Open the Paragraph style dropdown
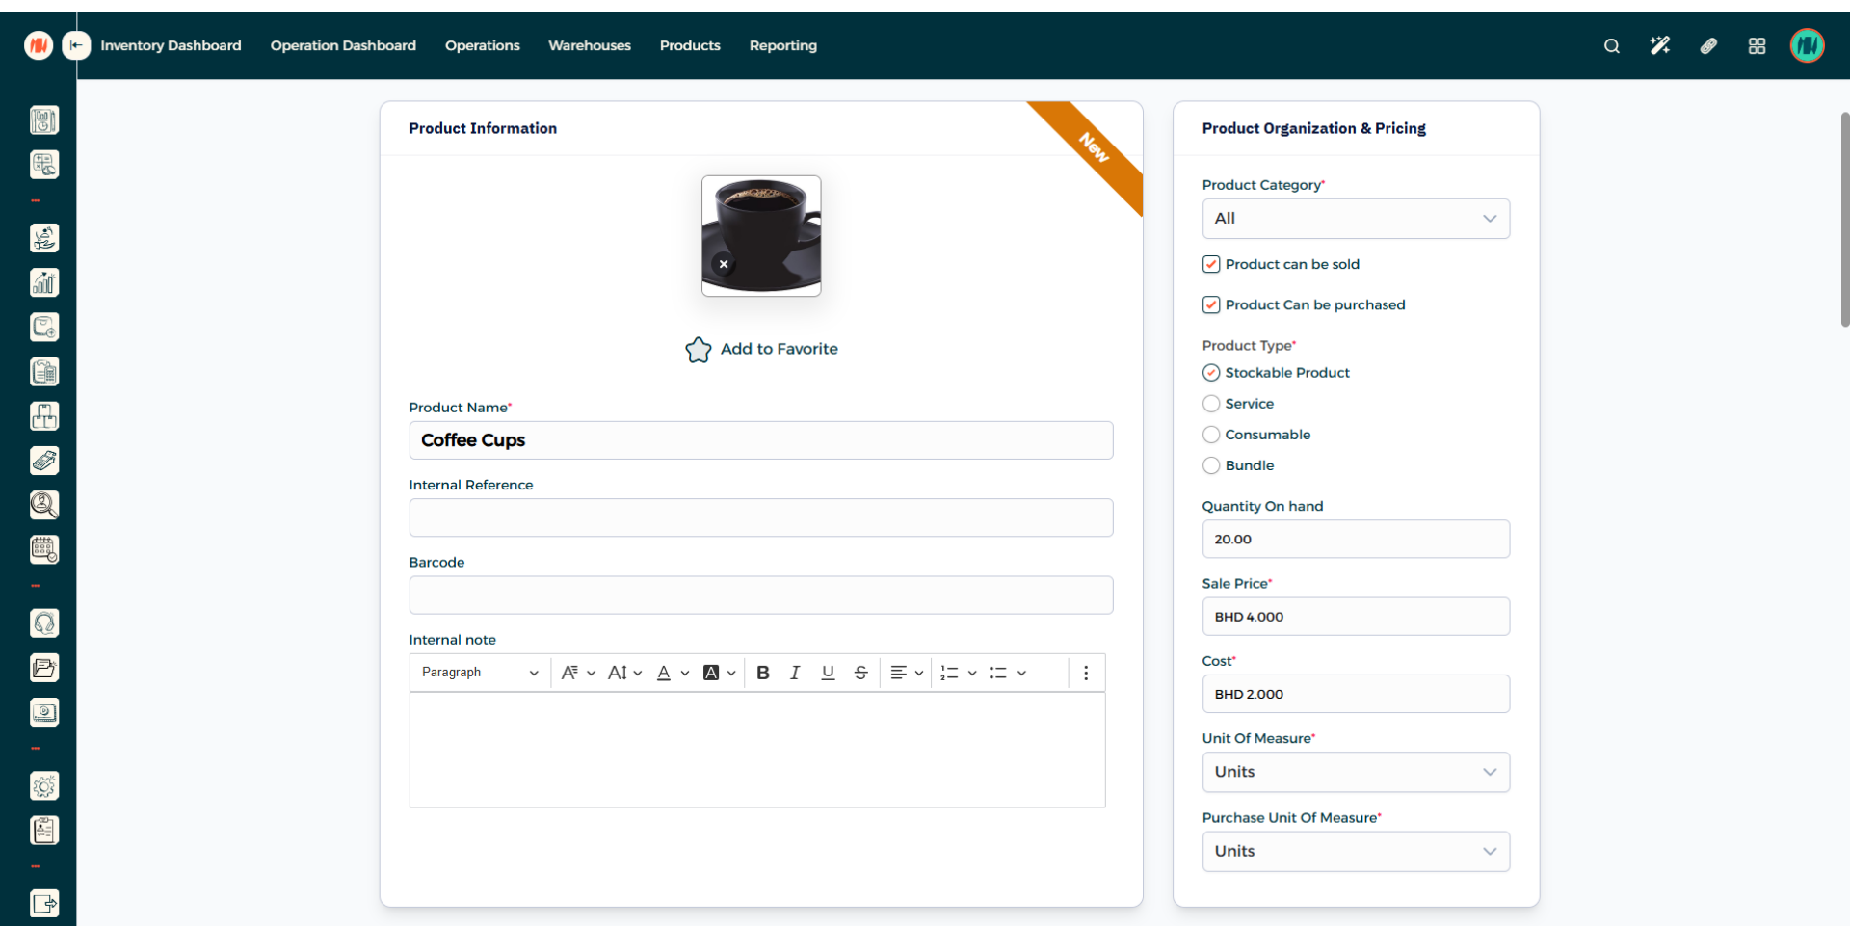 pyautogui.click(x=479, y=673)
